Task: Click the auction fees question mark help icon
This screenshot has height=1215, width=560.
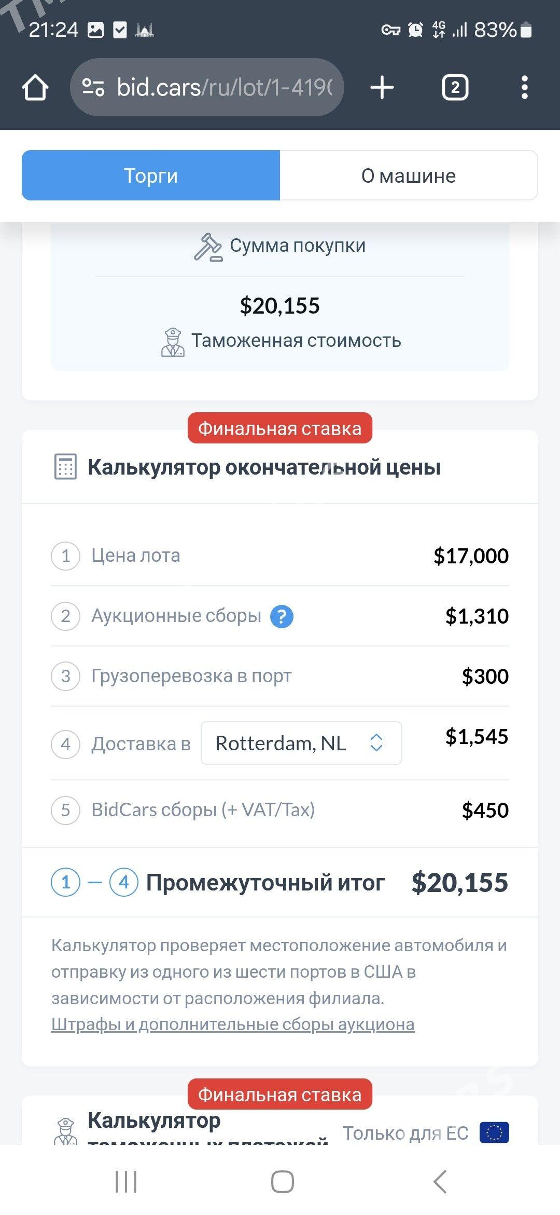Action: click(x=282, y=616)
